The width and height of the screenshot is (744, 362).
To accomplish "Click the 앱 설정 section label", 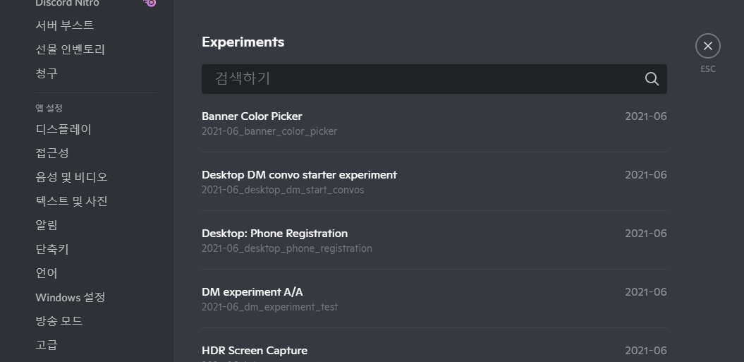I will click(49, 108).
